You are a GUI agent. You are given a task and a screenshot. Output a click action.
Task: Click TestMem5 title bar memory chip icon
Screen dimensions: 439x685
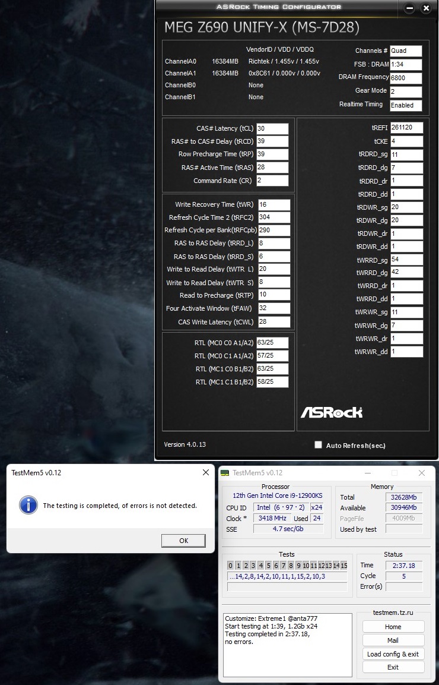(225, 473)
